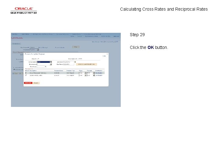Click Help link in Process Scheduler dialog
This screenshot has width=219, height=164.
(x=104, y=56)
